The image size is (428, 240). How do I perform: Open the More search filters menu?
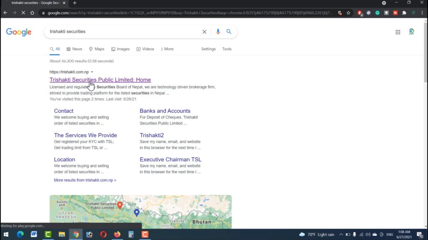[x=167, y=49]
